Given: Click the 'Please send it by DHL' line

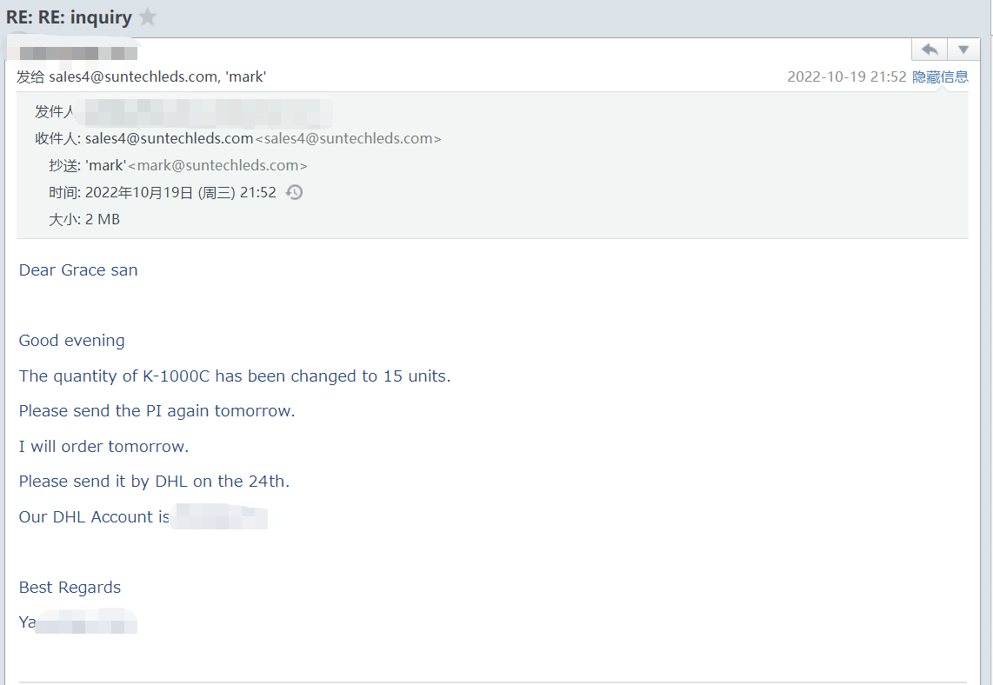Looking at the screenshot, I should point(154,481).
